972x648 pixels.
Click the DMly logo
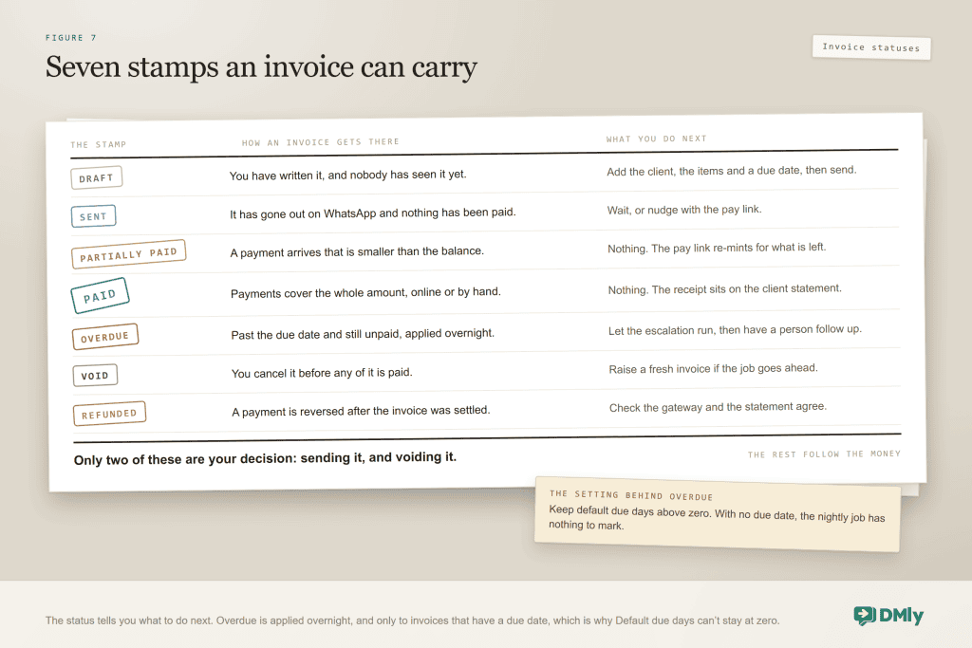(x=888, y=615)
